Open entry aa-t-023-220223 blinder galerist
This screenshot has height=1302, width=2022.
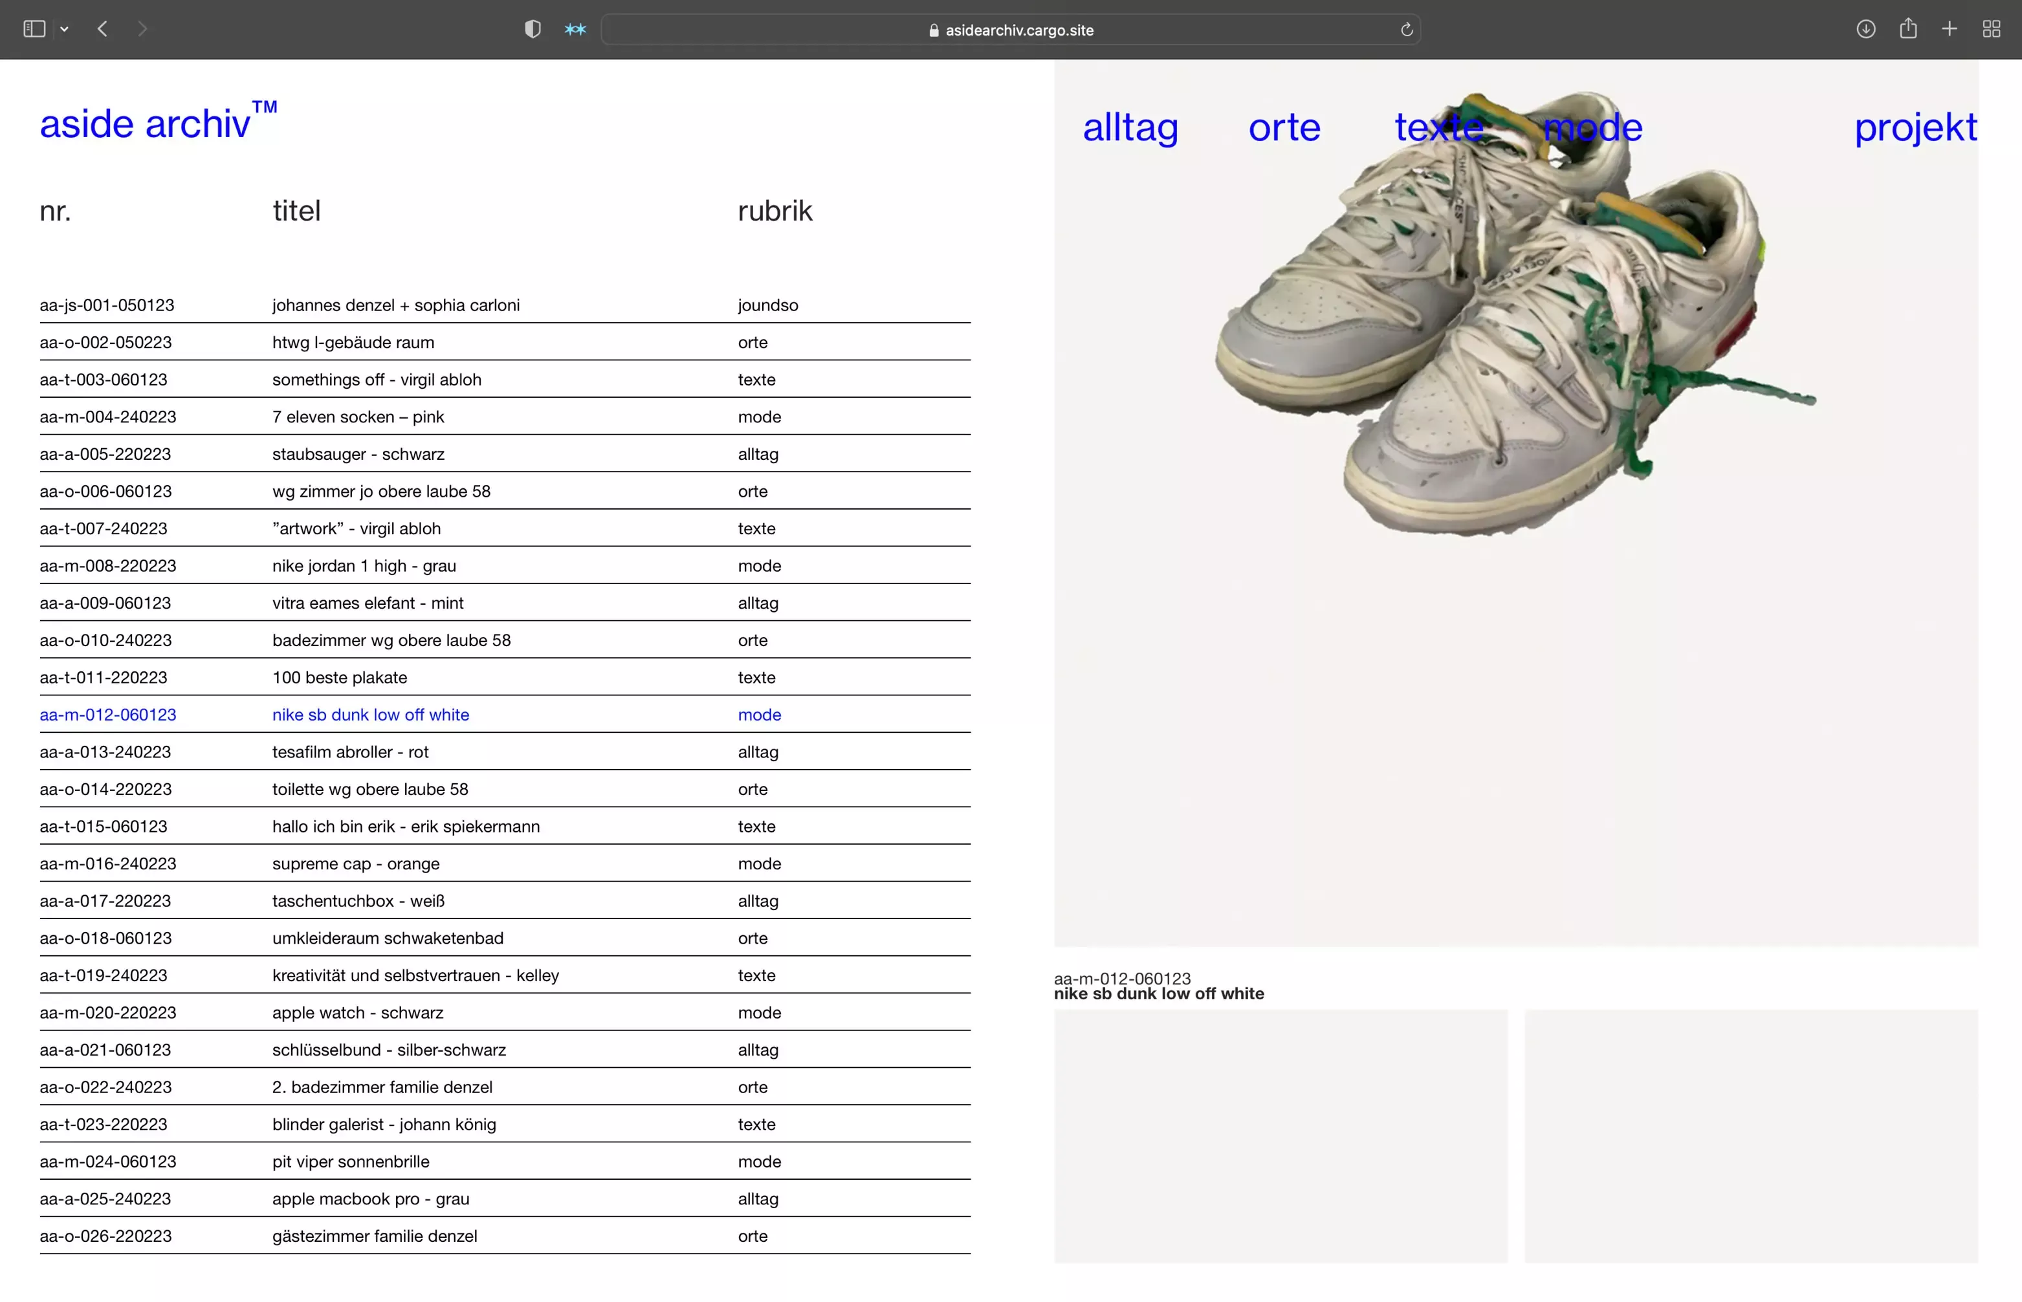384,1123
